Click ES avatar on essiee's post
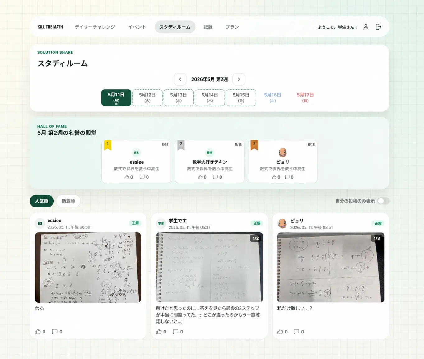424x359 pixels. click(40, 223)
